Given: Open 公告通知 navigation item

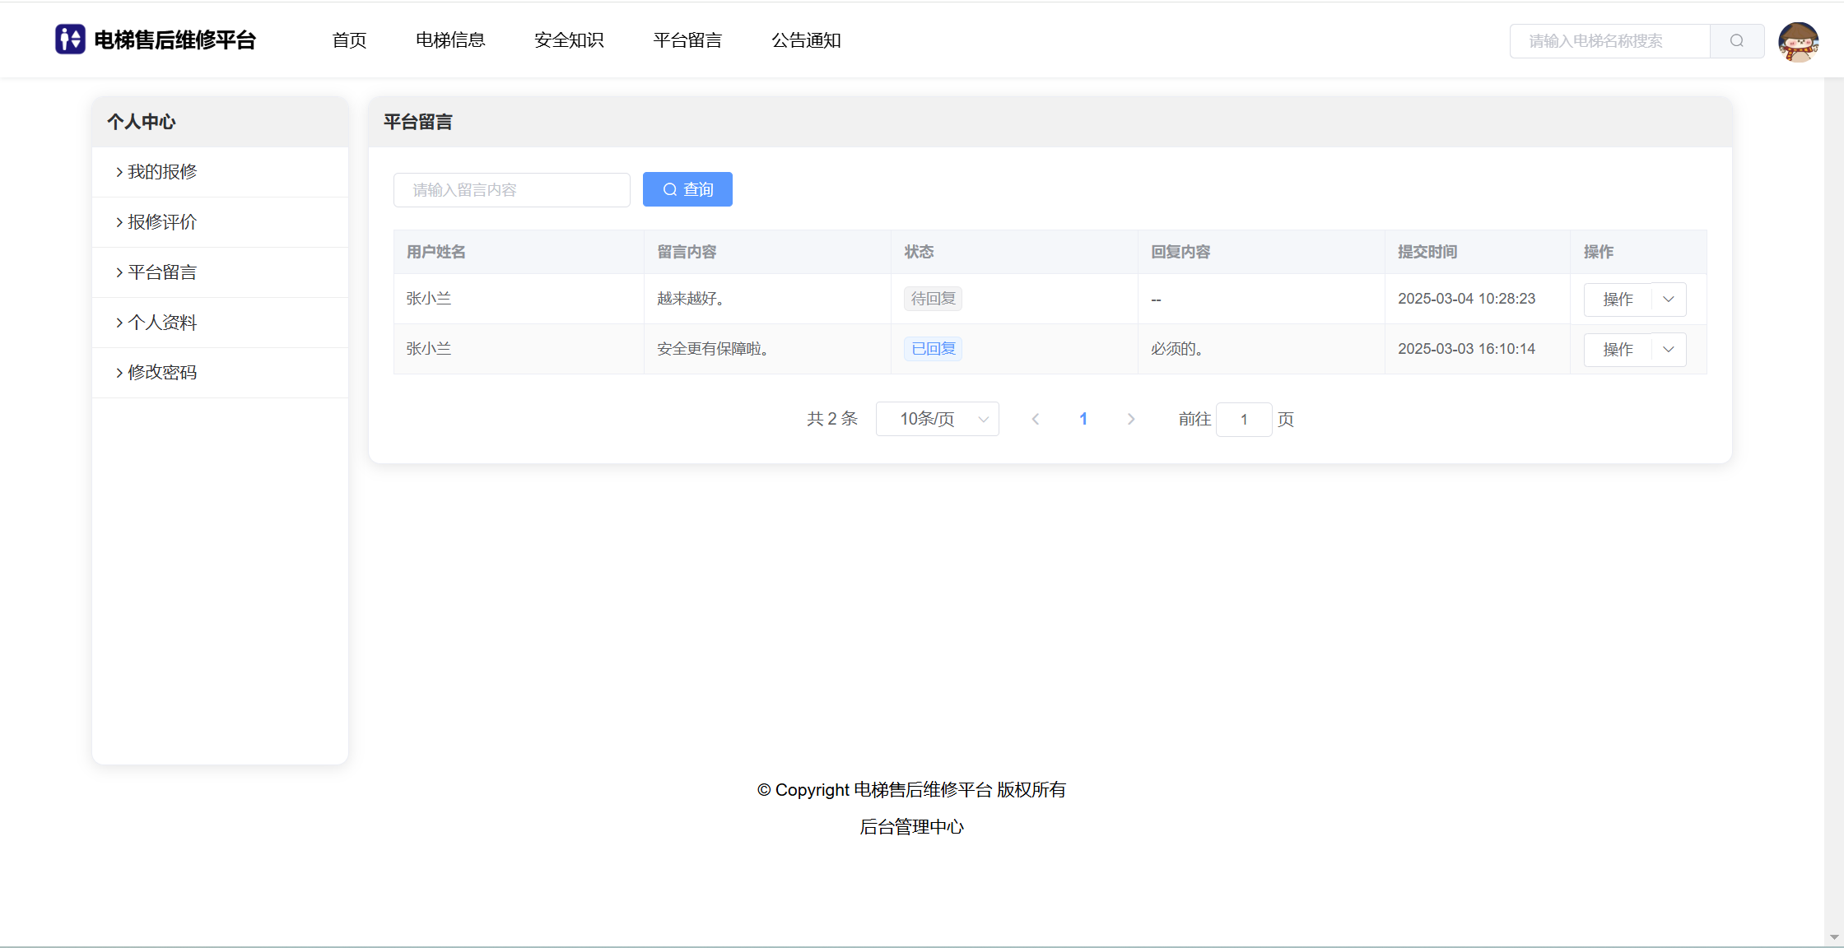Looking at the screenshot, I should (x=806, y=40).
